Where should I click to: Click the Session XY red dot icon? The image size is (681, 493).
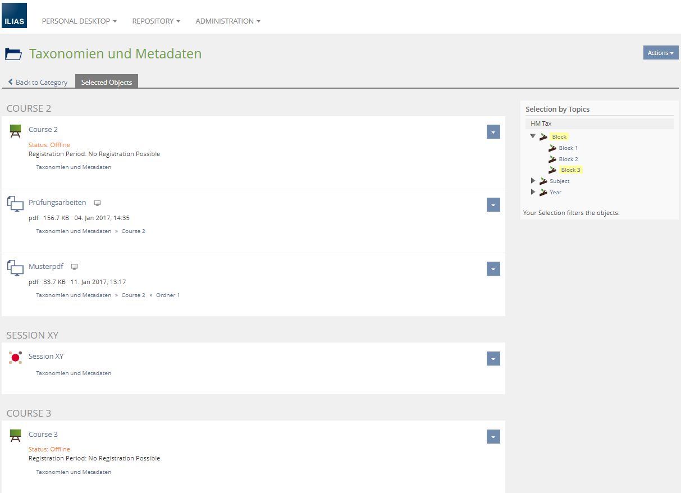(x=15, y=358)
